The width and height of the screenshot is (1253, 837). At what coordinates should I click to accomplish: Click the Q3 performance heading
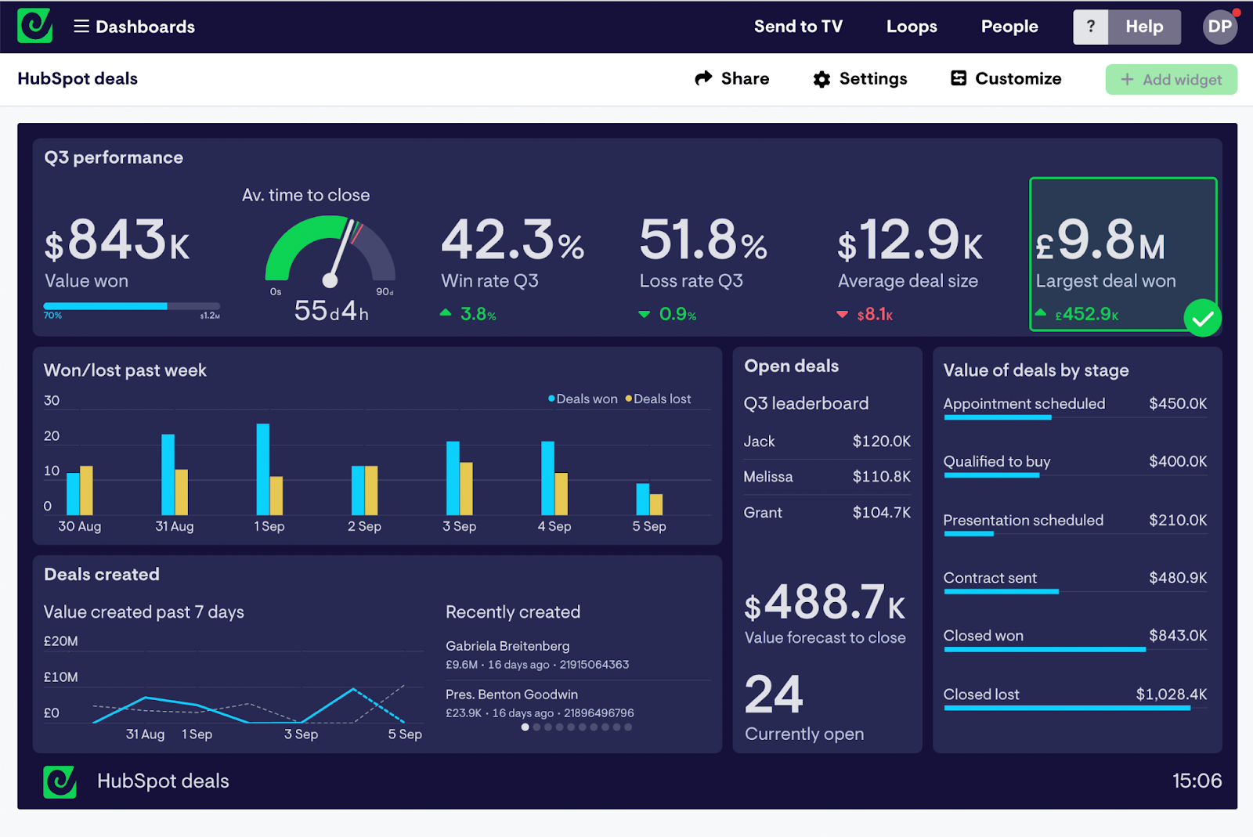point(114,157)
